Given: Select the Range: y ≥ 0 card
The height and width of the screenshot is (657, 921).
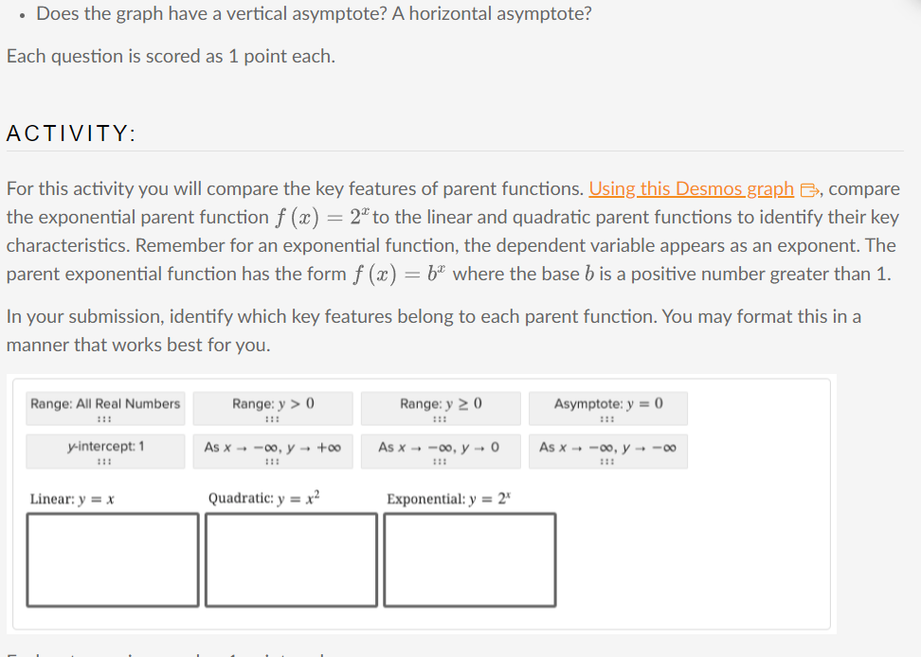Looking at the screenshot, I should click(440, 402).
